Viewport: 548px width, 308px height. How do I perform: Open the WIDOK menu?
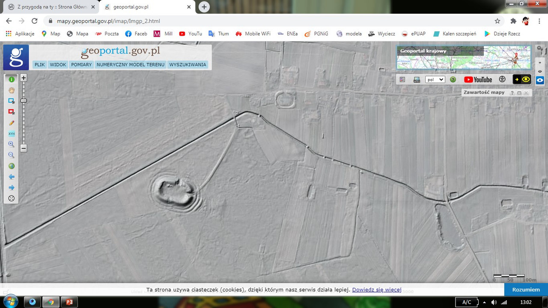click(58, 65)
